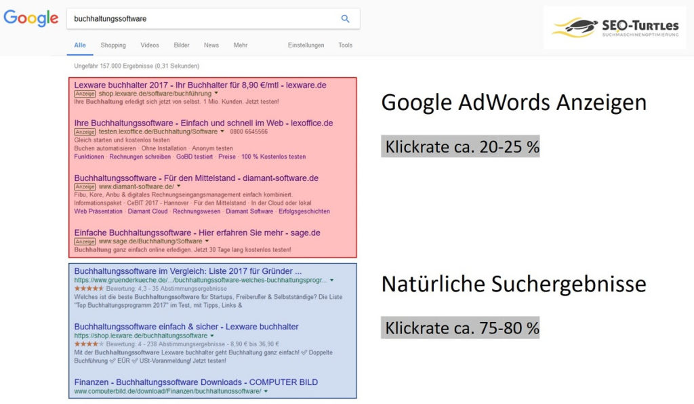Screen dimensions: 694x404
Task: Expand arrow next to gruenderkueche.de URL
Action: [331, 280]
